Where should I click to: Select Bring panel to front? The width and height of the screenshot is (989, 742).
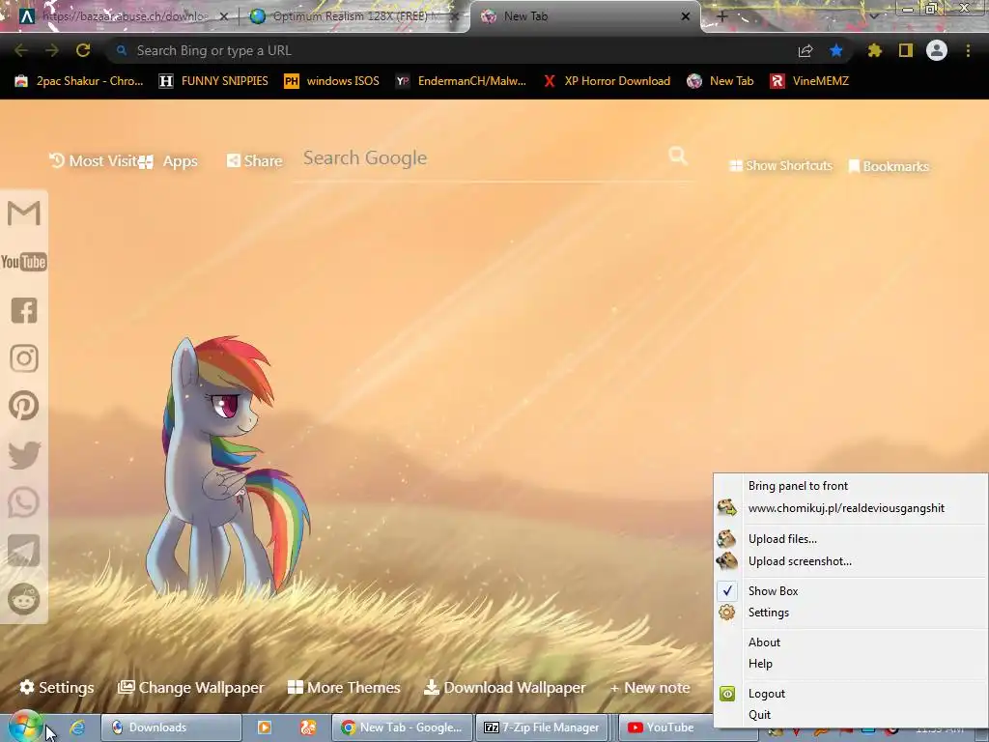coord(850,486)
